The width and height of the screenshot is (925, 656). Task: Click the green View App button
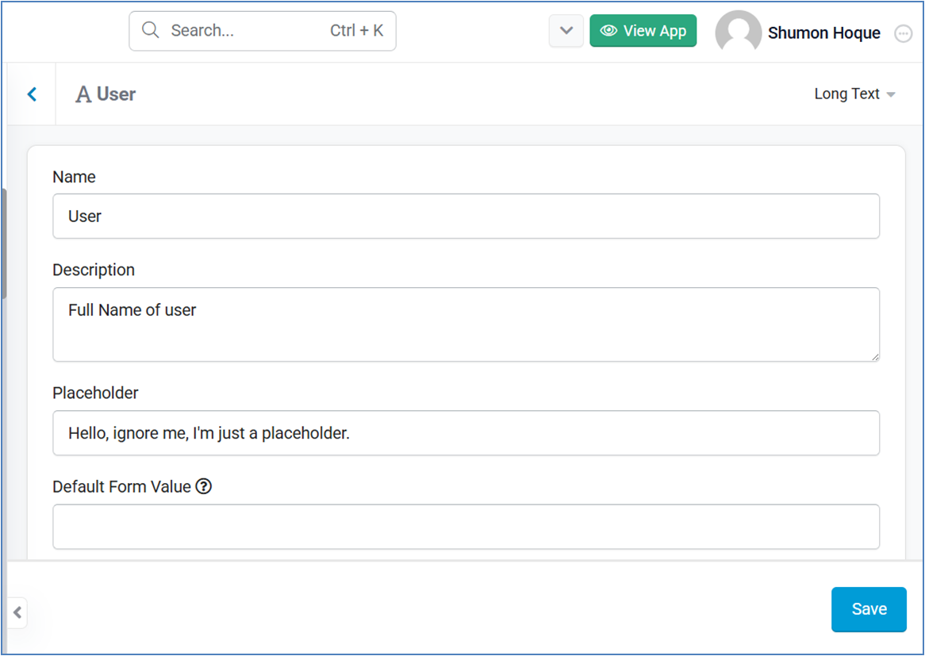pyautogui.click(x=643, y=31)
